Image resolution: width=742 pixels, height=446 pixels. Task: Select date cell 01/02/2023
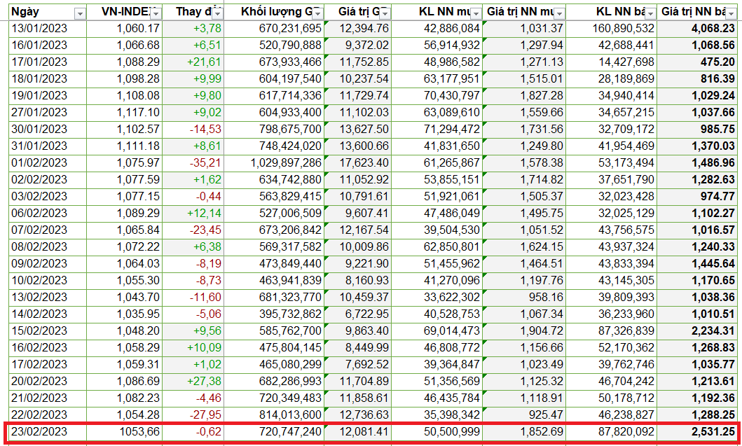click(48, 163)
